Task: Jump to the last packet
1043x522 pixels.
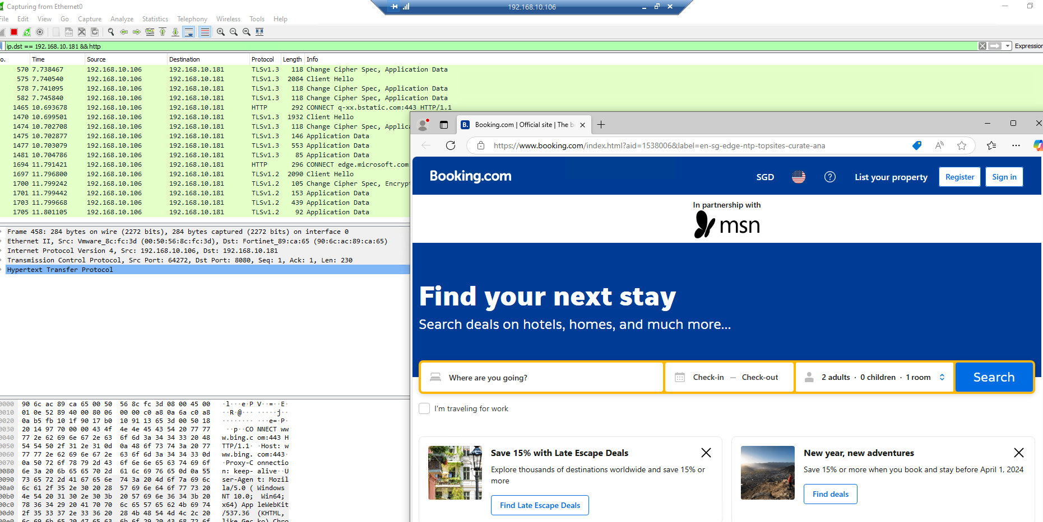Action: 175,32
